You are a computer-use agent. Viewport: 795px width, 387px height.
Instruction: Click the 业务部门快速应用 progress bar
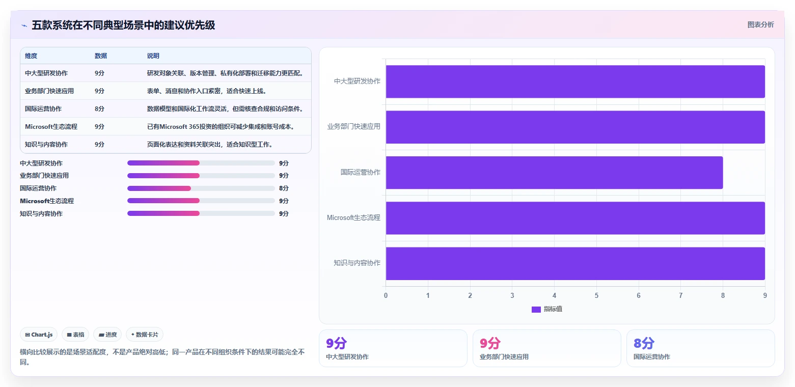(x=201, y=176)
